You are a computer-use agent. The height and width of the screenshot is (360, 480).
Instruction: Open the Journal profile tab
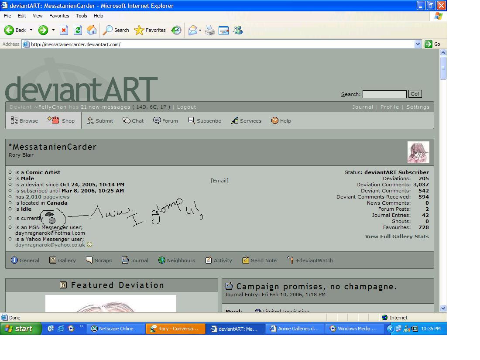click(135, 260)
